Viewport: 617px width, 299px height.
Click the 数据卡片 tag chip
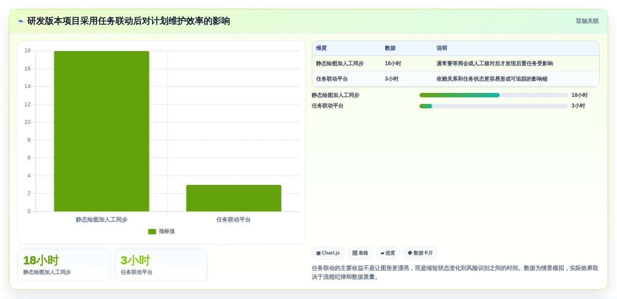click(x=420, y=253)
